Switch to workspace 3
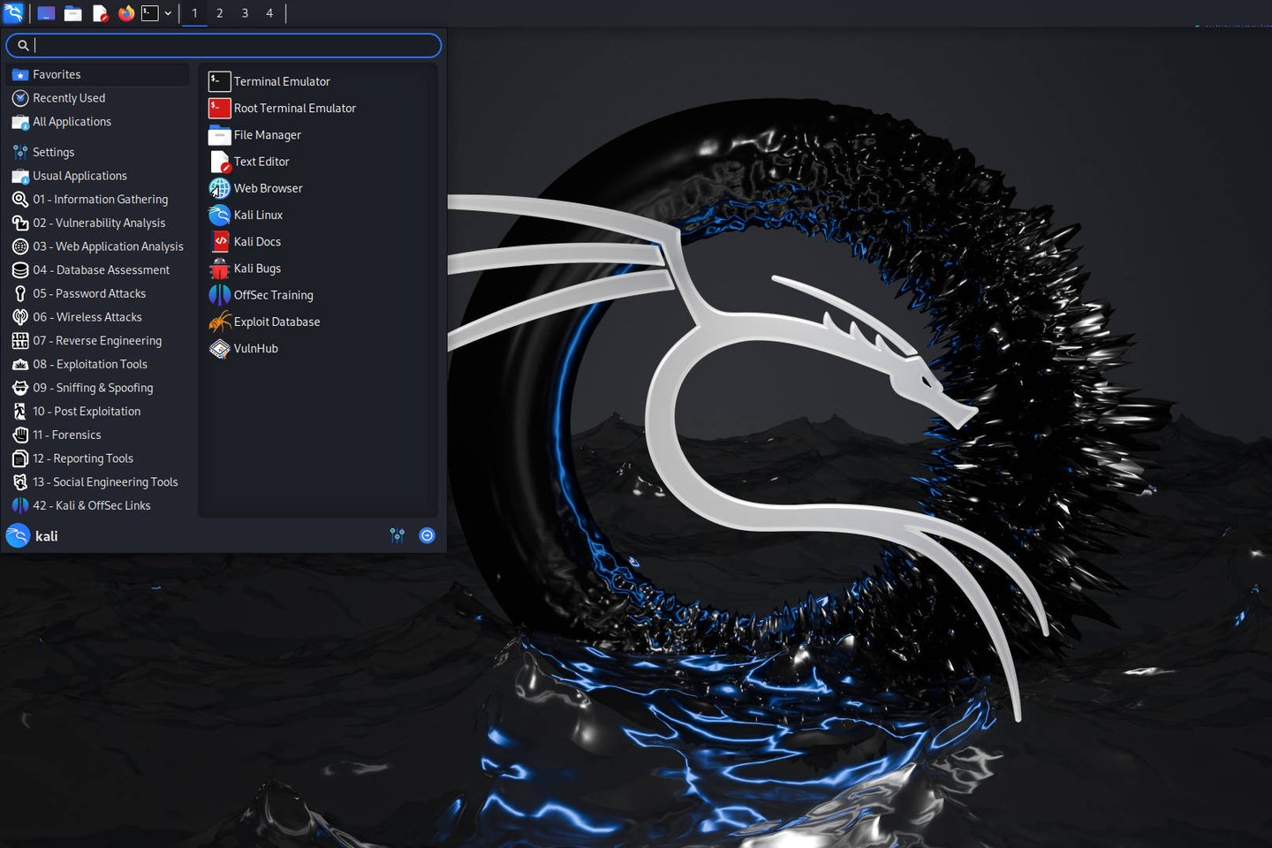The height and width of the screenshot is (848, 1272). coord(245,13)
